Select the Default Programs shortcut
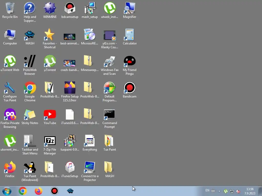The height and width of the screenshot is (196, 262). pos(110,88)
